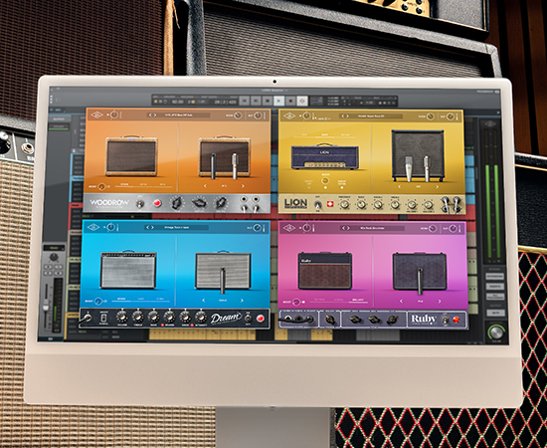
Task: Select next mic setup on Ruby cabinet
Action: (x=440, y=301)
